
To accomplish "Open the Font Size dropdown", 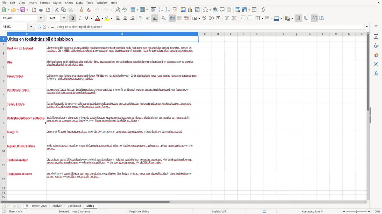I will click(x=64, y=18).
